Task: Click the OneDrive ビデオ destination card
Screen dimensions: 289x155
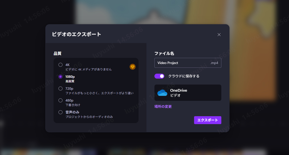Action: point(188,93)
